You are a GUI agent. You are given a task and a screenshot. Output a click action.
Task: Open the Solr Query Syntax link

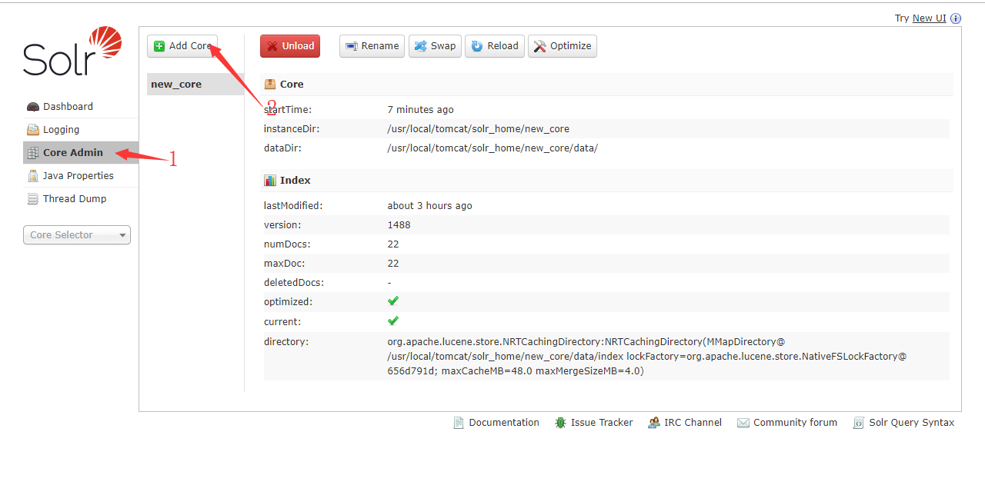pyautogui.click(x=912, y=423)
